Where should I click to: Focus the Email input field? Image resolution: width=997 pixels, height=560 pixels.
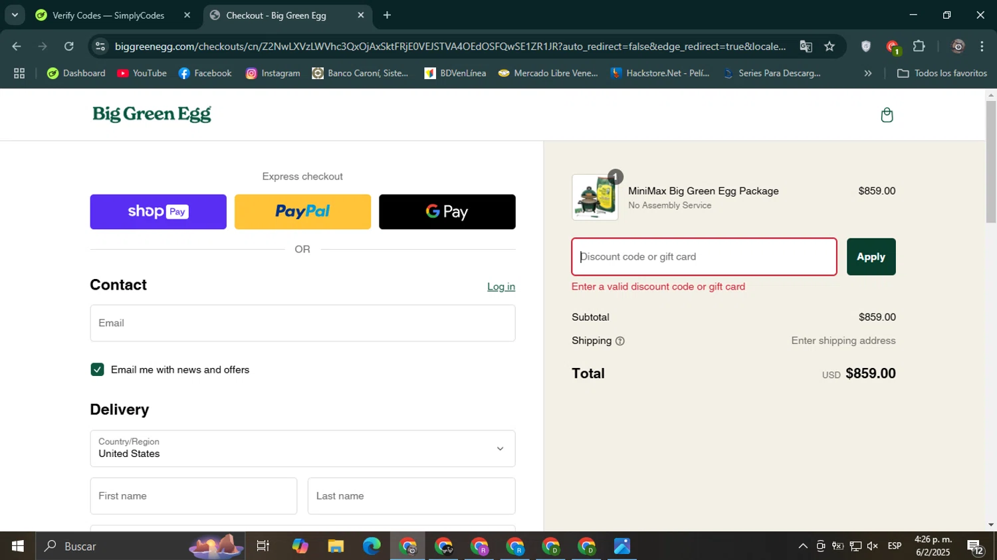[x=302, y=323]
